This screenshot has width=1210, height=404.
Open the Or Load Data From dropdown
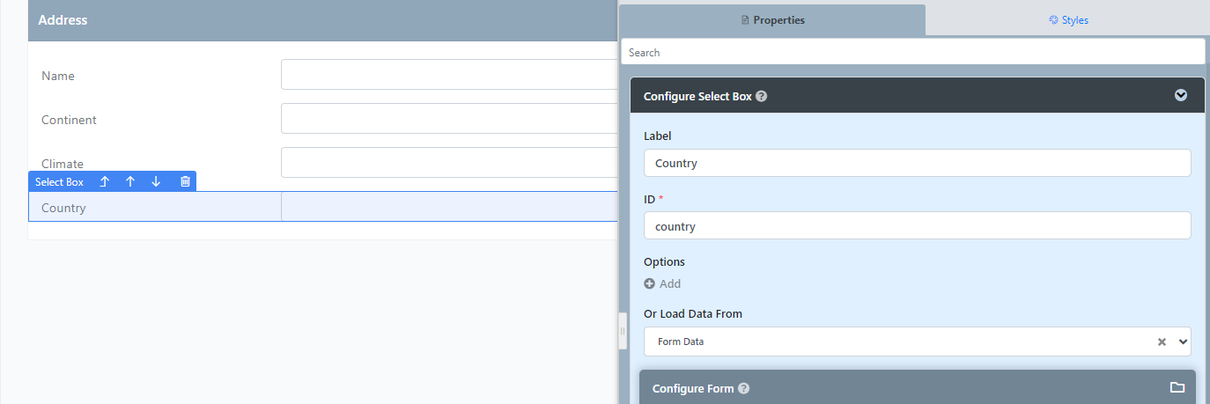(x=917, y=342)
